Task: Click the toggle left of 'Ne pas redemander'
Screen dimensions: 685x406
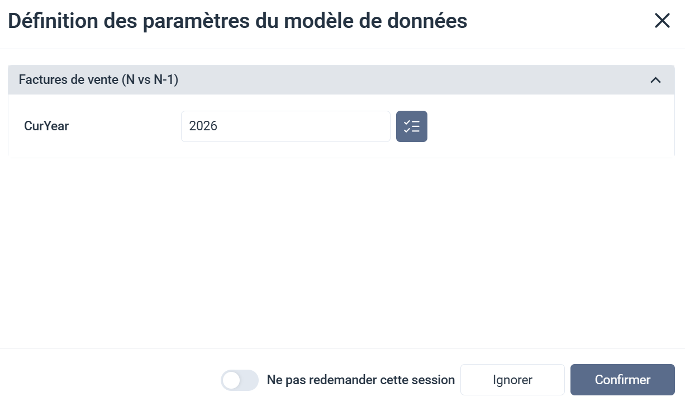Action: (240, 380)
